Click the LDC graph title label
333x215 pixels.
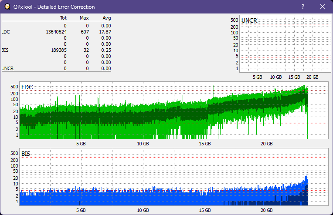(27, 87)
